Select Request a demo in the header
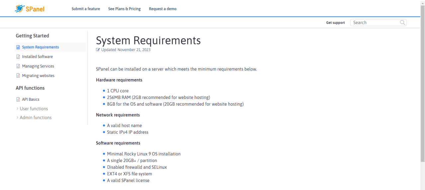This screenshot has width=425, height=190. click(x=163, y=9)
